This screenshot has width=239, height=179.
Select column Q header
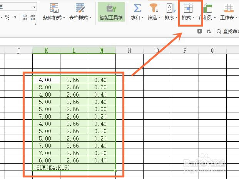pos(212,50)
